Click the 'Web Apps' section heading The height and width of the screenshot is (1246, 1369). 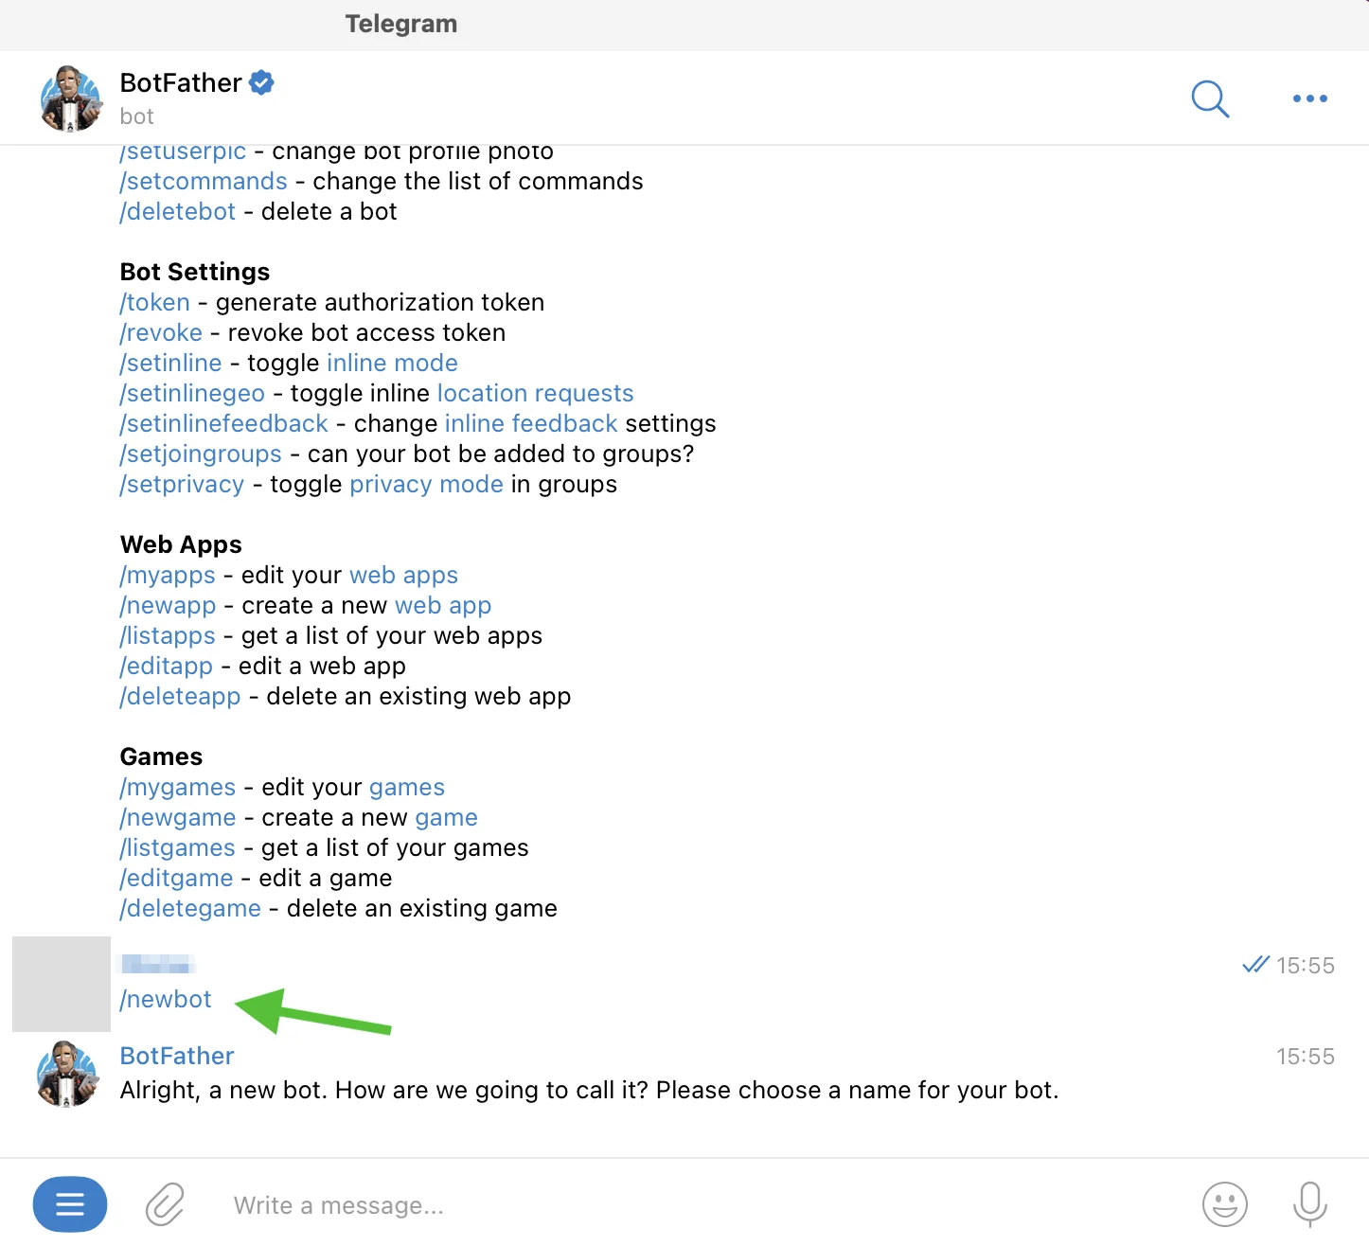[181, 544]
